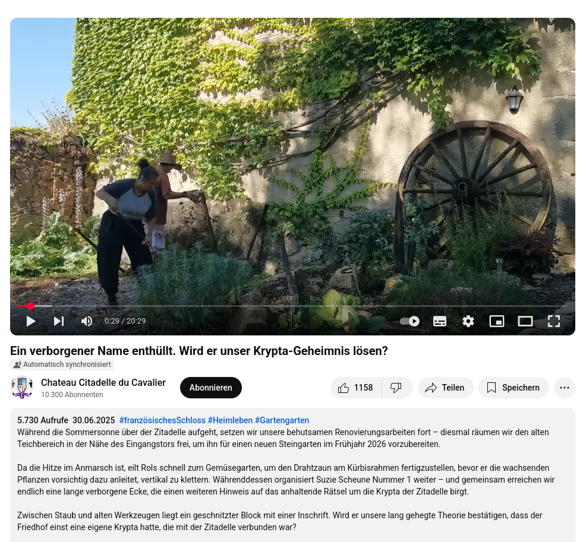Open Chateau Citadelle du Cavalier channel

click(103, 383)
